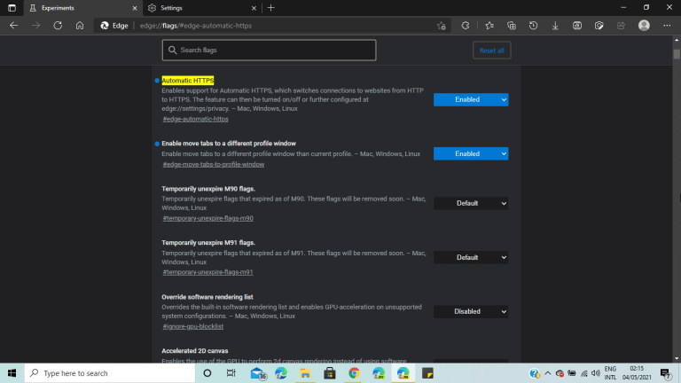Go forward with the forward arrow
The image size is (681, 383).
pyautogui.click(x=35, y=26)
